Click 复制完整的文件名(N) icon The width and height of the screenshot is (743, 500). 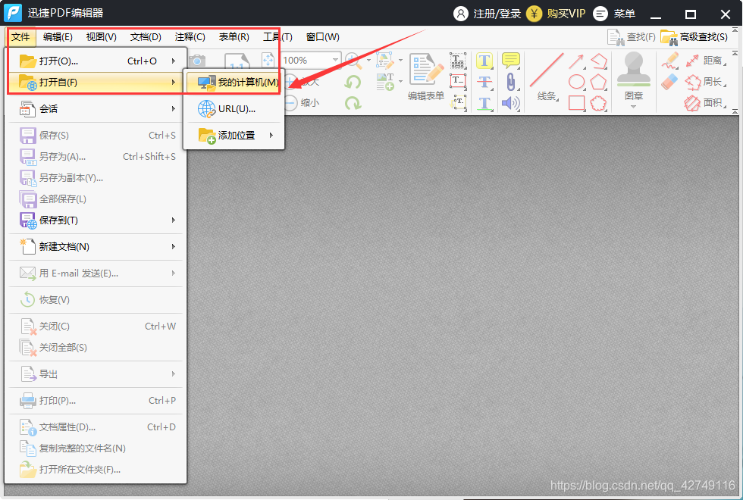pyautogui.click(x=27, y=448)
